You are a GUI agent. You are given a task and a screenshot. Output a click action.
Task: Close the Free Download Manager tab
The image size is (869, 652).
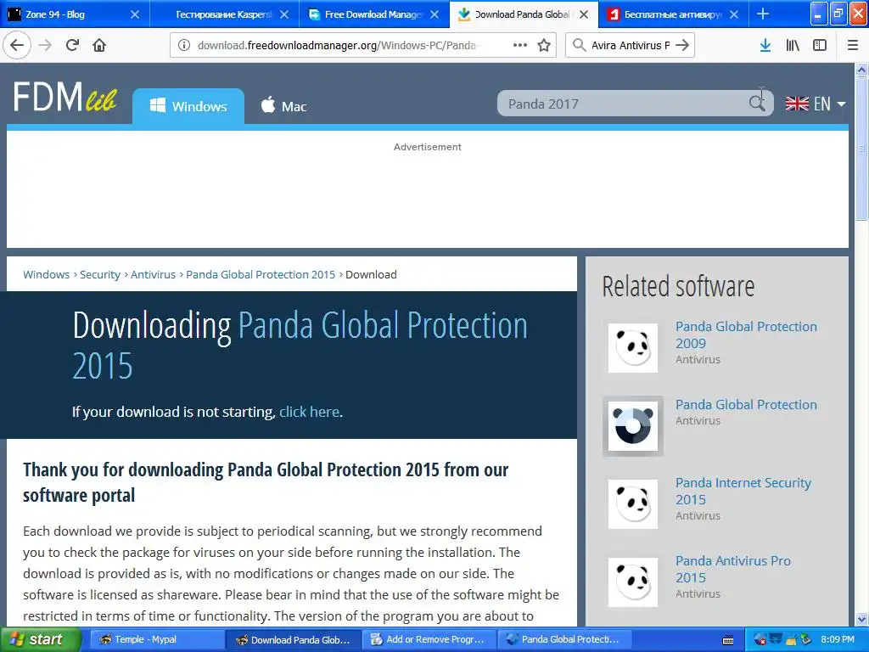point(434,14)
